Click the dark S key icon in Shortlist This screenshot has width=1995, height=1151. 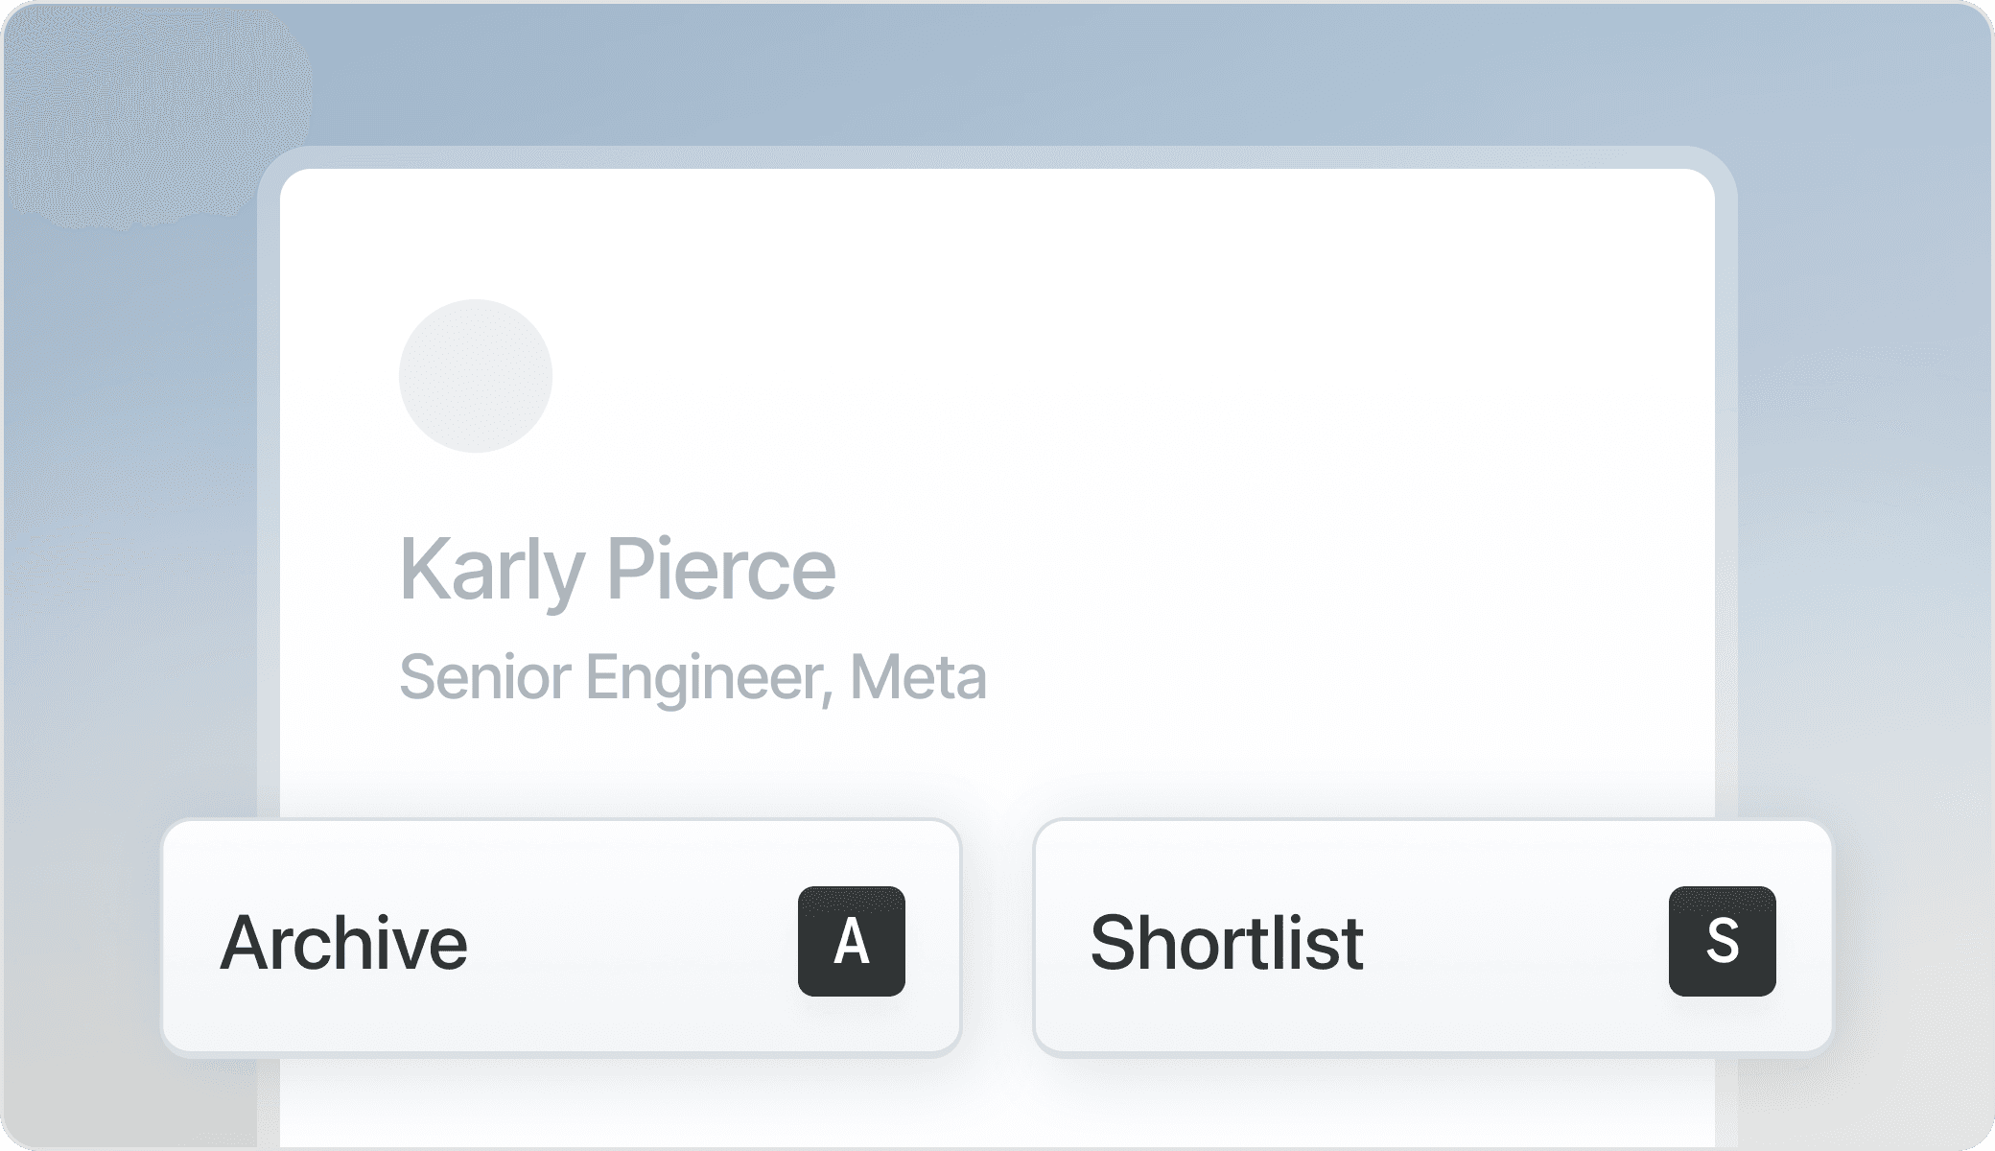(1722, 941)
